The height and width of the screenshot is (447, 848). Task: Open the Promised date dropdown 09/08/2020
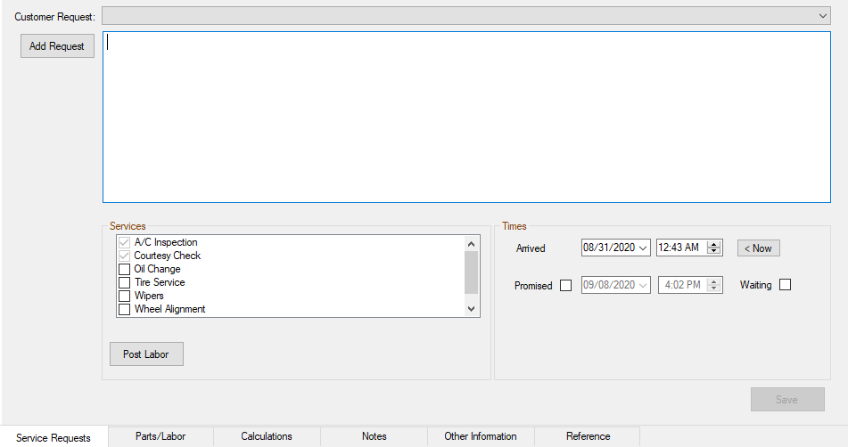(x=643, y=285)
